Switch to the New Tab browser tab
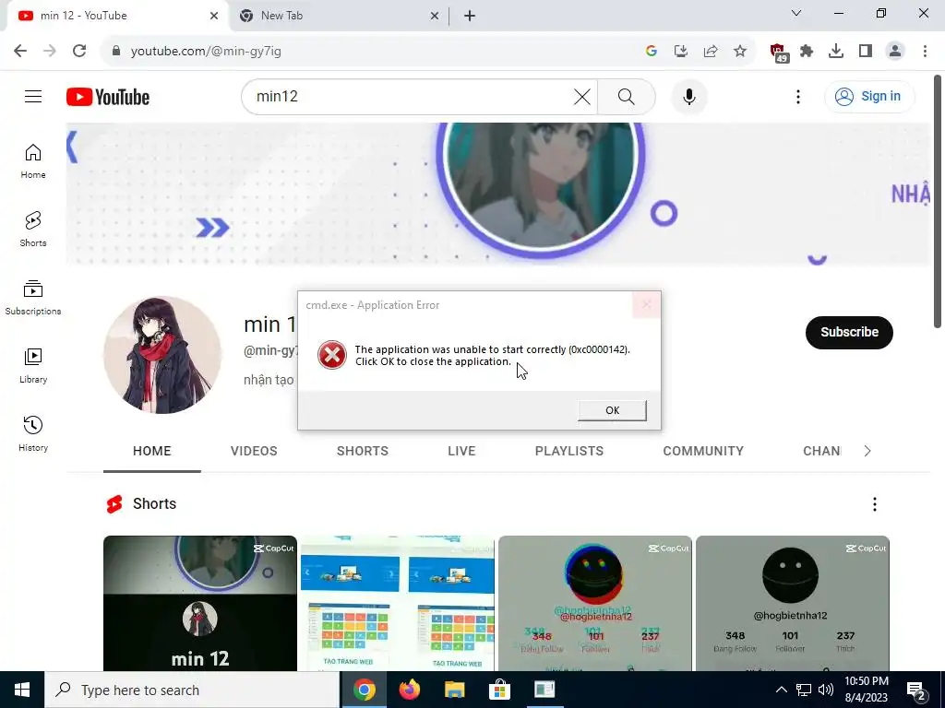 pos(340,16)
